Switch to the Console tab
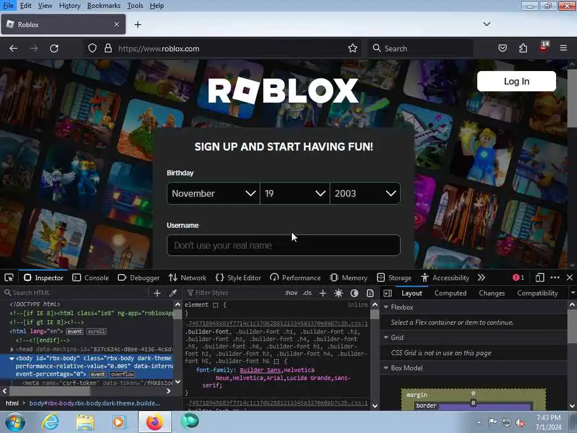The width and height of the screenshot is (577, 433). click(x=91, y=277)
